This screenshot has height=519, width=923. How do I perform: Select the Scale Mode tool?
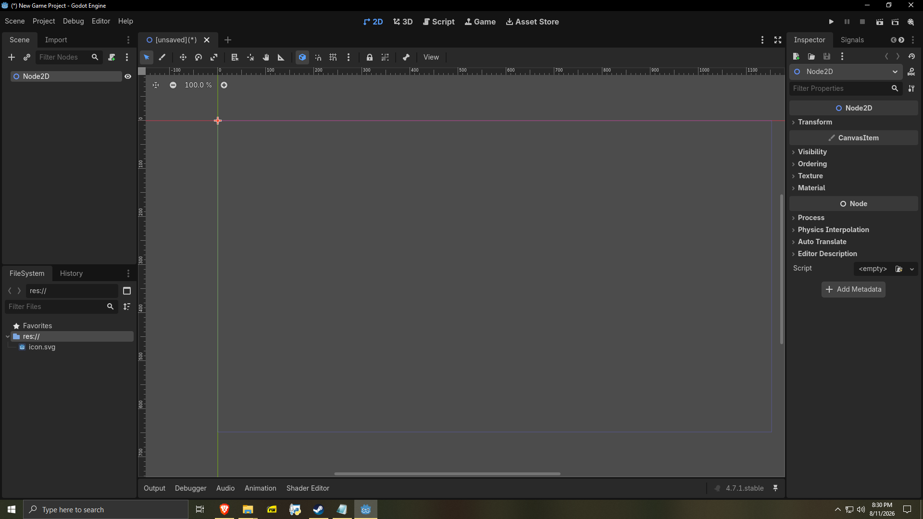214,57
